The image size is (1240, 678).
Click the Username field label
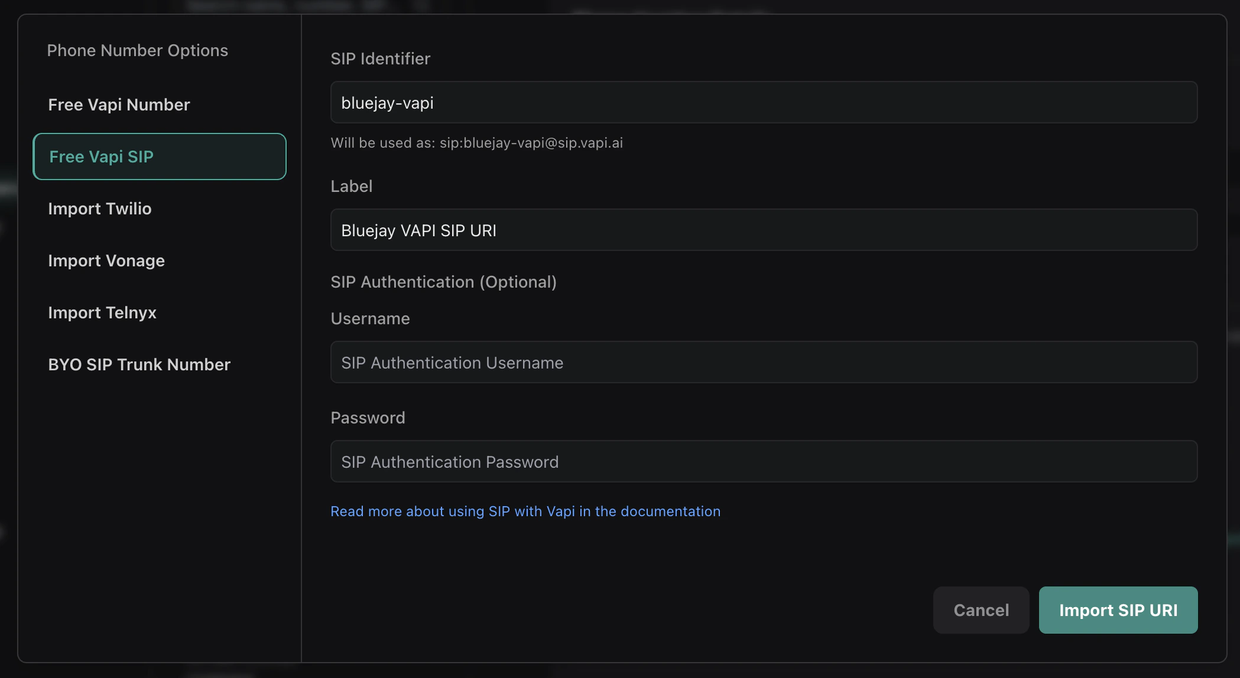click(370, 318)
